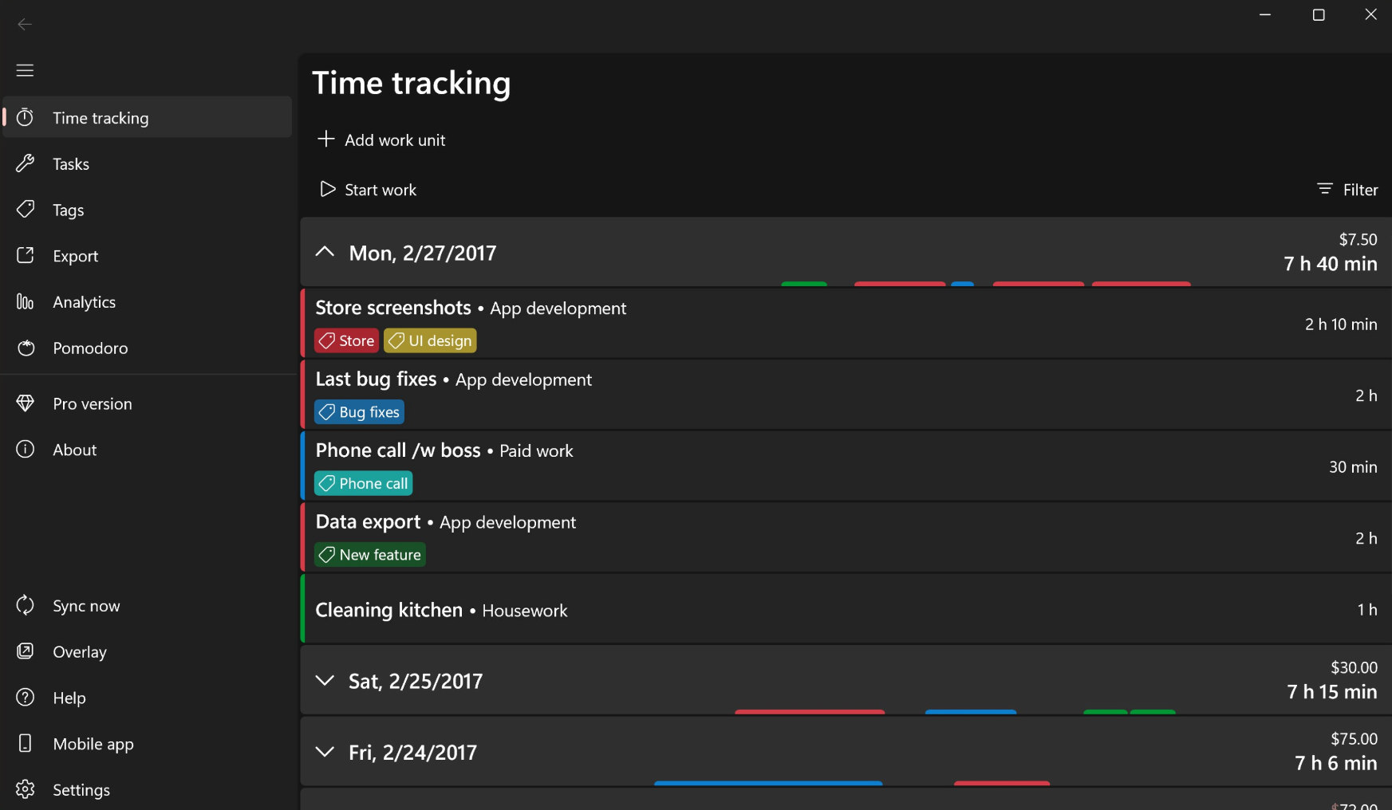Screen dimensions: 1392x810
Task: Collapse the Mon, 2/27/2017 day group
Action: point(325,252)
